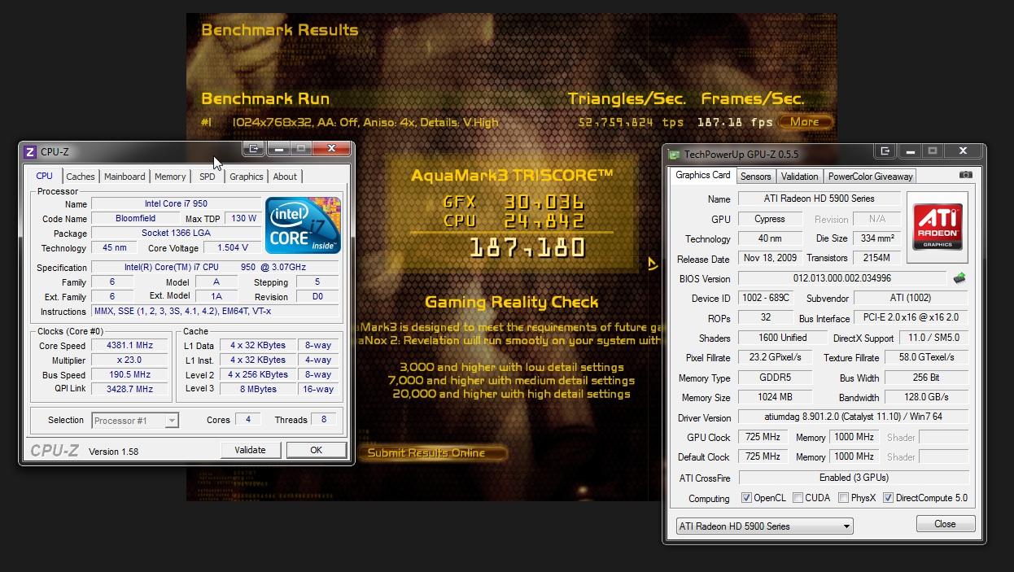Click the More button in AquaMark3 results

click(x=805, y=122)
